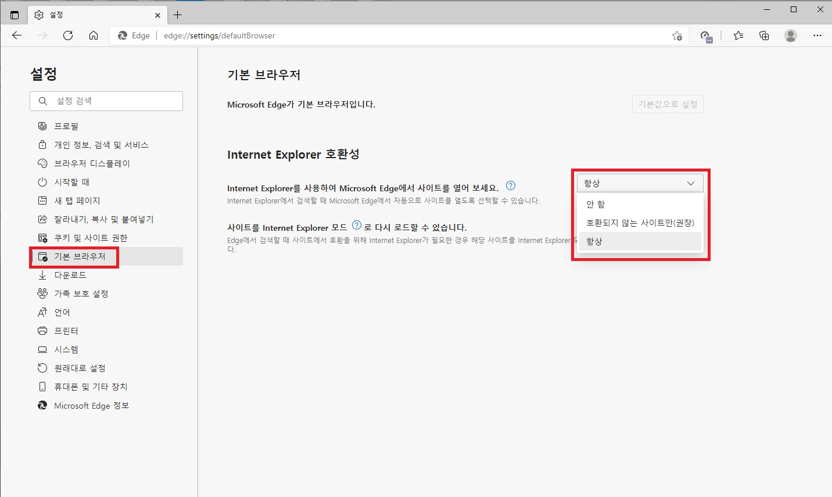Image resolution: width=832 pixels, height=497 pixels.
Task: Open 브라우저 디스플레이 settings
Action: click(x=106, y=163)
